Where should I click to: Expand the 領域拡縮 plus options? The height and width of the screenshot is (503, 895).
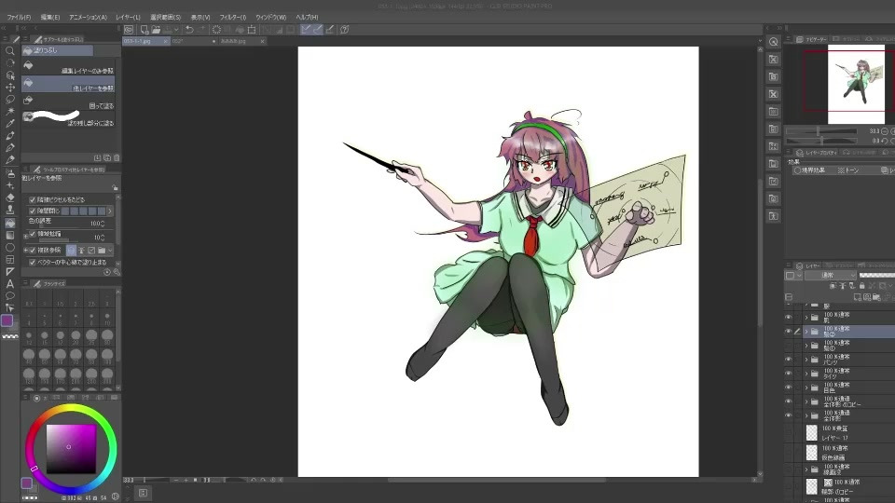[26, 235]
